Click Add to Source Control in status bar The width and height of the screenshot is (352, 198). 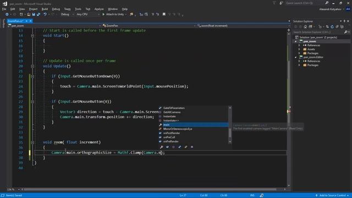(x=332, y=196)
